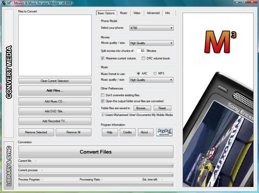This screenshot has width=259, height=193.
Task: Click the Folder files are saved in label
Action: [116, 108]
